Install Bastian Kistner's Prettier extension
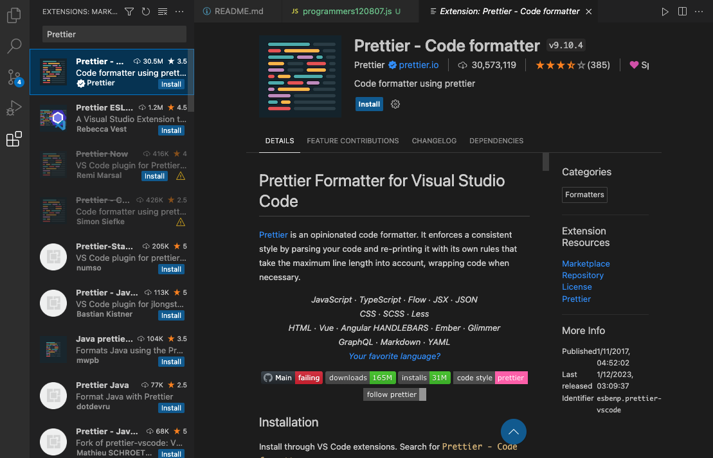713x458 pixels. coord(171,315)
